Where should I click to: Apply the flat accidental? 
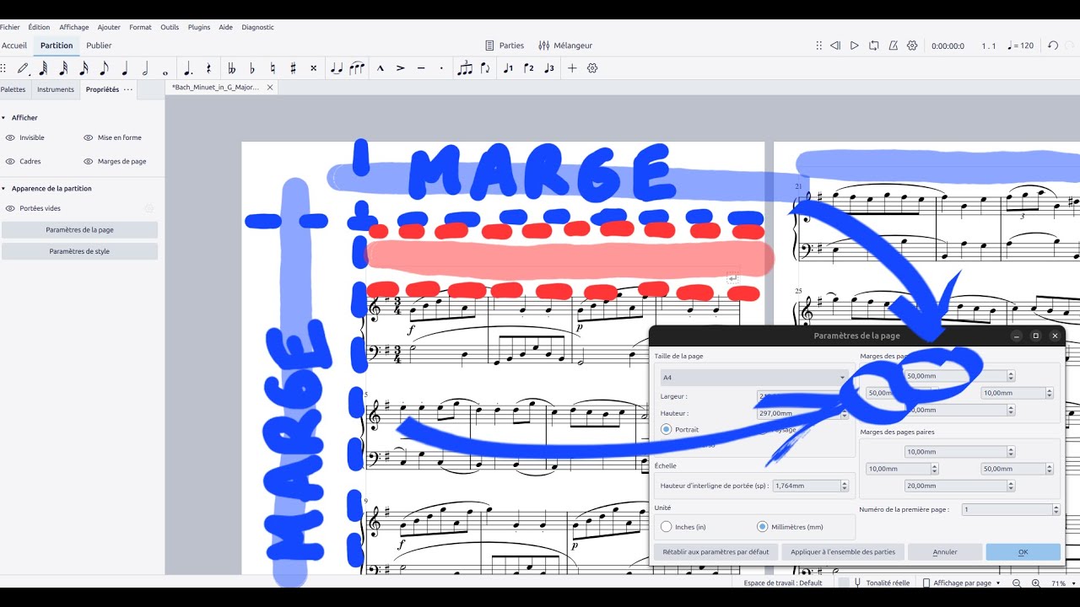pyautogui.click(x=252, y=68)
